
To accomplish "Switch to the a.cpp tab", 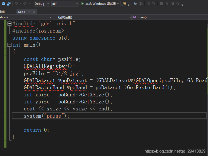I will coord(21,12).
